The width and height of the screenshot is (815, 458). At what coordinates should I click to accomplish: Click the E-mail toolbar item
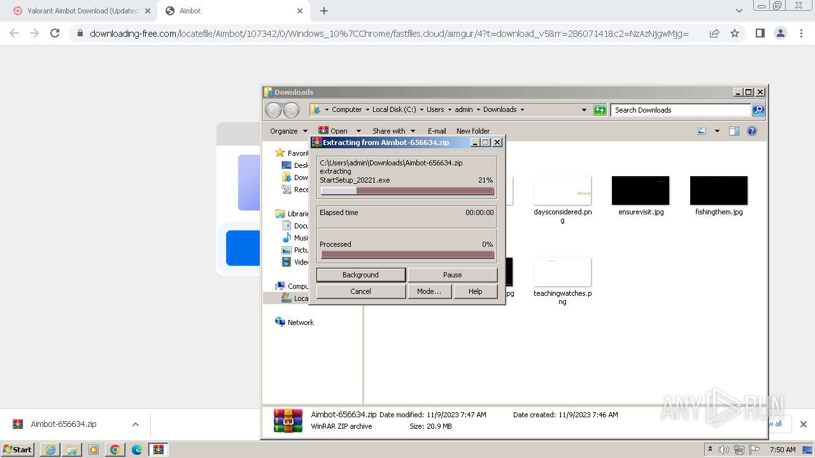pos(437,131)
